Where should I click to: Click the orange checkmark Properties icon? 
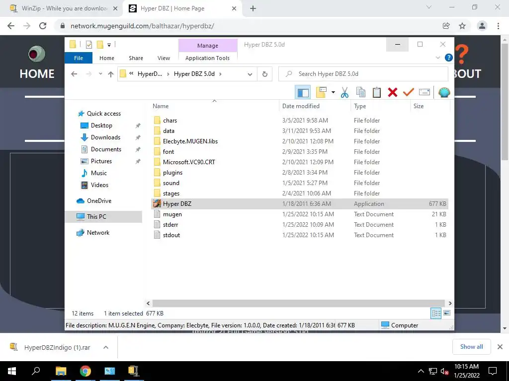click(x=409, y=93)
